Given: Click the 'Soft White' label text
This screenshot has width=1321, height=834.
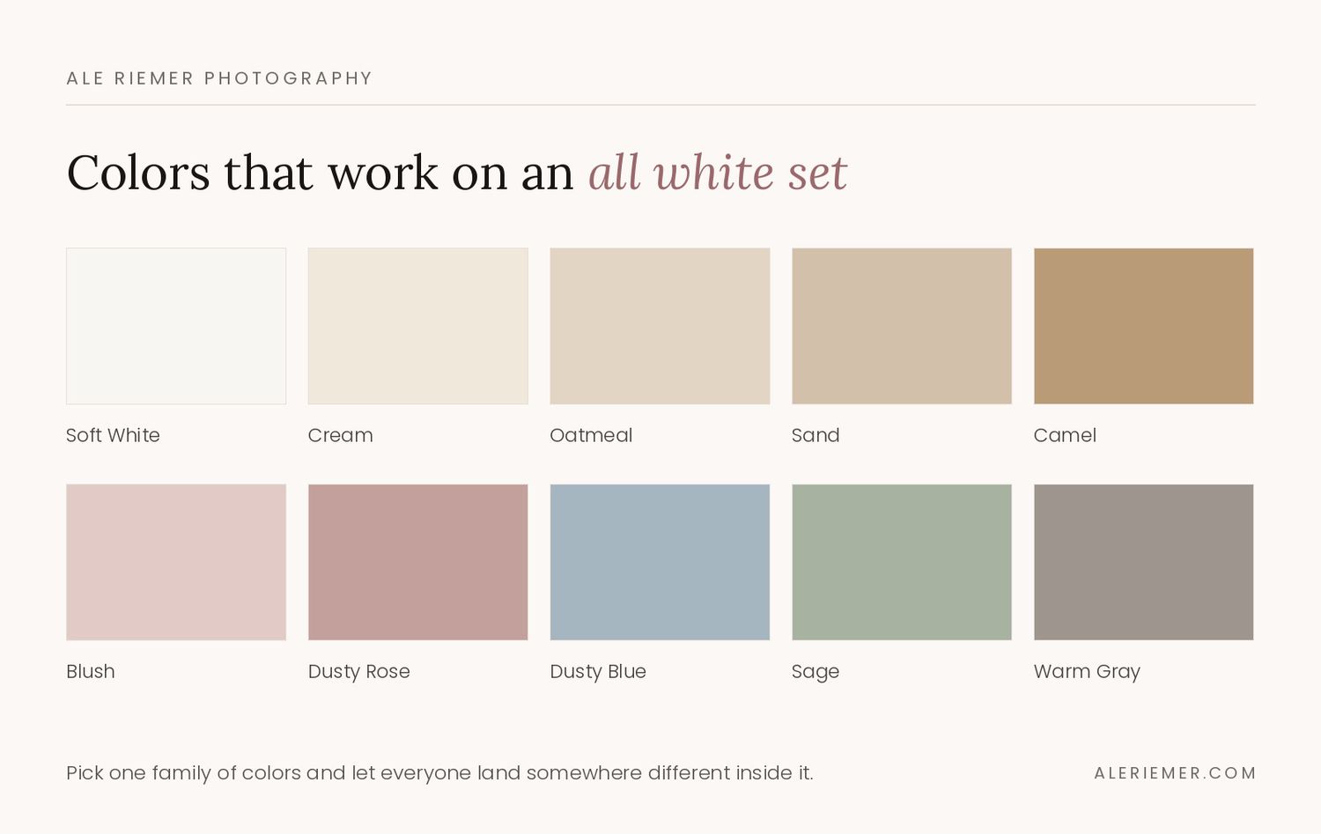Looking at the screenshot, I should (113, 435).
